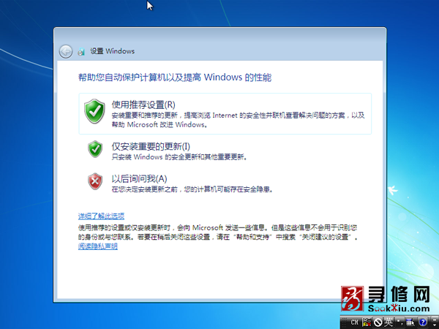Click the CH language indicator in language bar
The image size is (439, 329).
(x=354, y=322)
